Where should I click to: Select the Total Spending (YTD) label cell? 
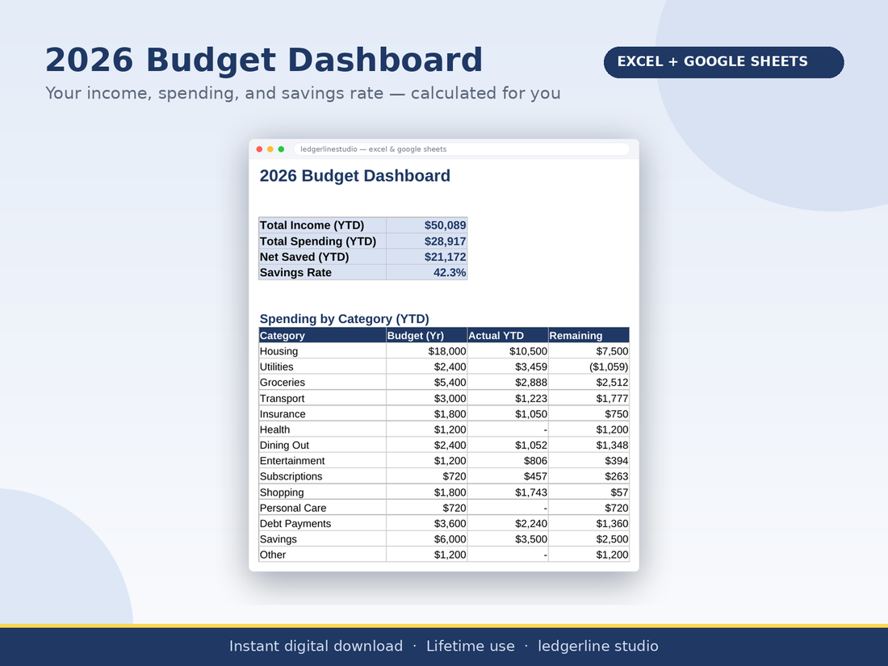(322, 241)
